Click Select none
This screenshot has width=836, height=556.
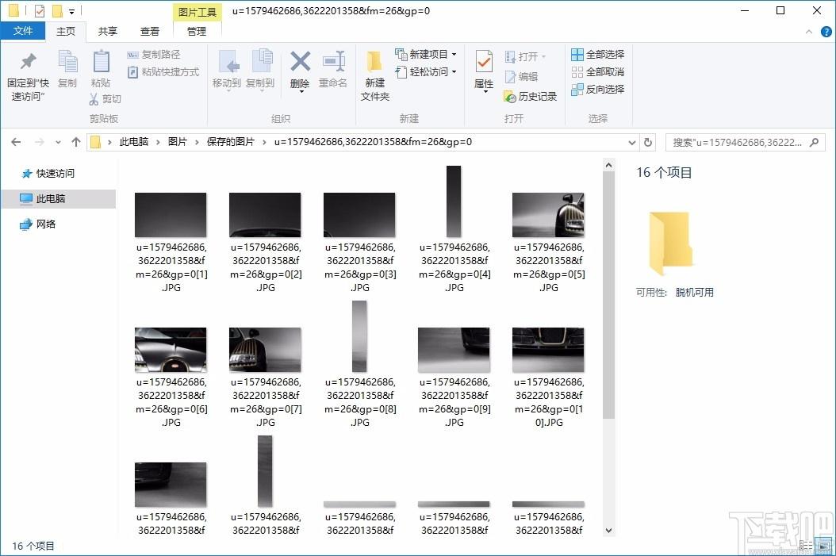coord(598,72)
